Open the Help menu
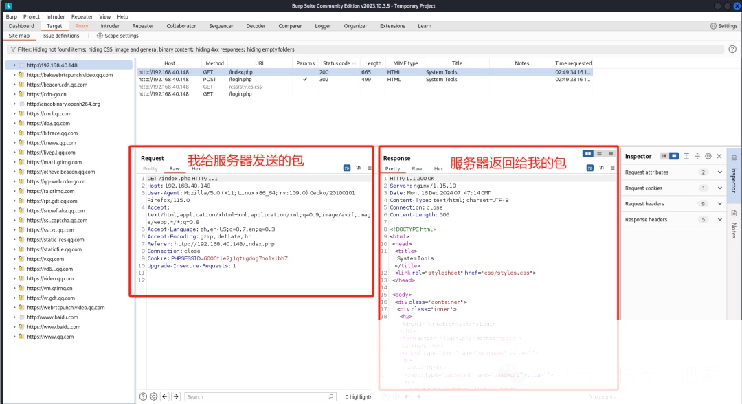Image resolution: width=742 pixels, height=404 pixels. 122,16
